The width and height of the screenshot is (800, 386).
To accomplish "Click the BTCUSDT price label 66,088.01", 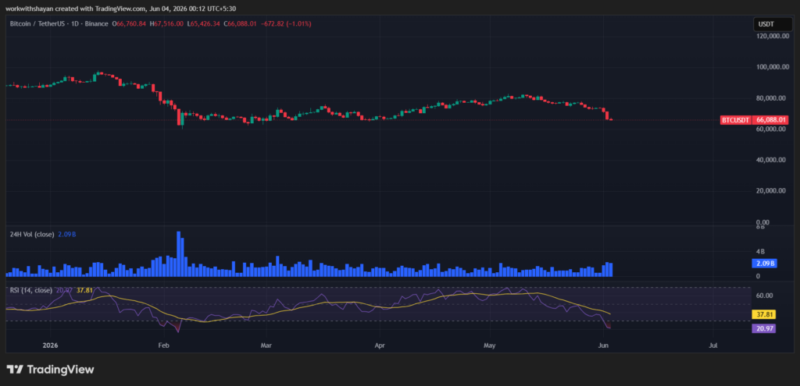I will [x=754, y=120].
